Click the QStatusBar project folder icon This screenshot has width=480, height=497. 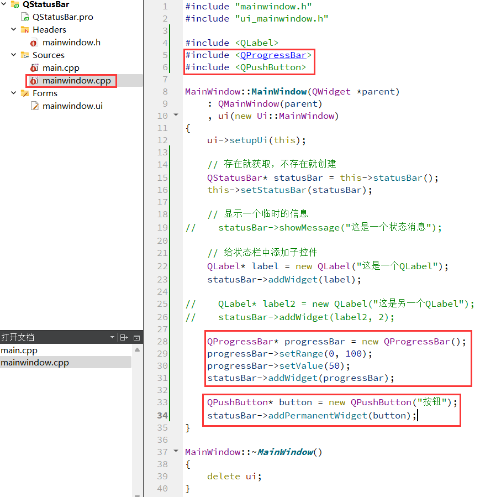[x=15, y=4]
